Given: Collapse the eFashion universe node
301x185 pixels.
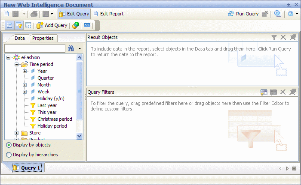Looking at the screenshot, I should click(x=8, y=57).
